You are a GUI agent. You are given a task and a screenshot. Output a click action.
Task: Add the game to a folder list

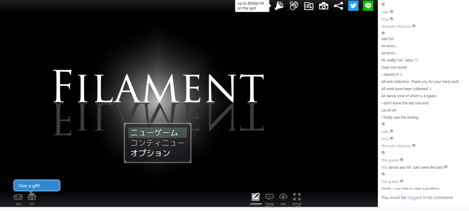309,6
